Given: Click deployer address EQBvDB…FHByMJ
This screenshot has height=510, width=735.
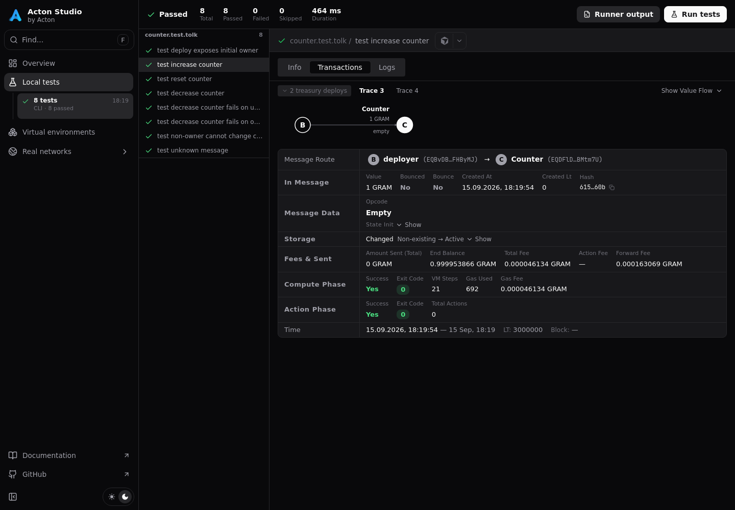Looking at the screenshot, I should [450, 160].
